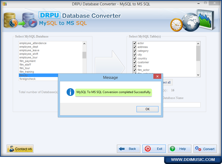The width and height of the screenshot is (222, 164).
Task: Uncheck the customer table checkbox
Action: [x=134, y=62]
